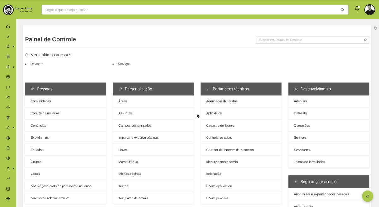Click the pen edit icon in sidebar
Image resolution: width=379 pixels, height=207 pixels.
coord(8,37)
